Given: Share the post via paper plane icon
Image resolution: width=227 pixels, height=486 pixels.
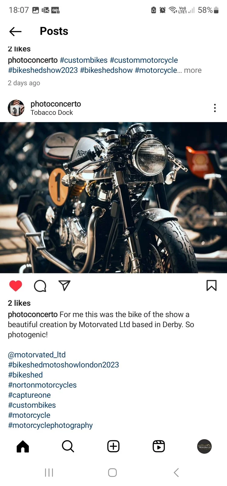Looking at the screenshot, I should 64,286.
